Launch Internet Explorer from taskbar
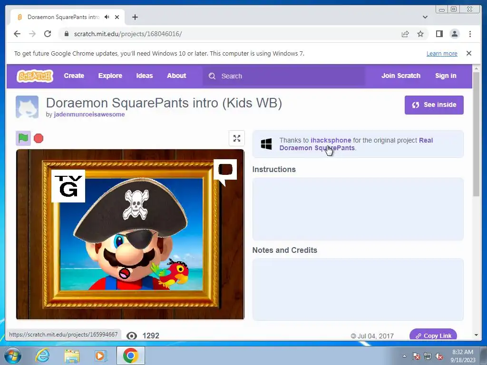Screen dimensions: 487x365 (x=42, y=355)
